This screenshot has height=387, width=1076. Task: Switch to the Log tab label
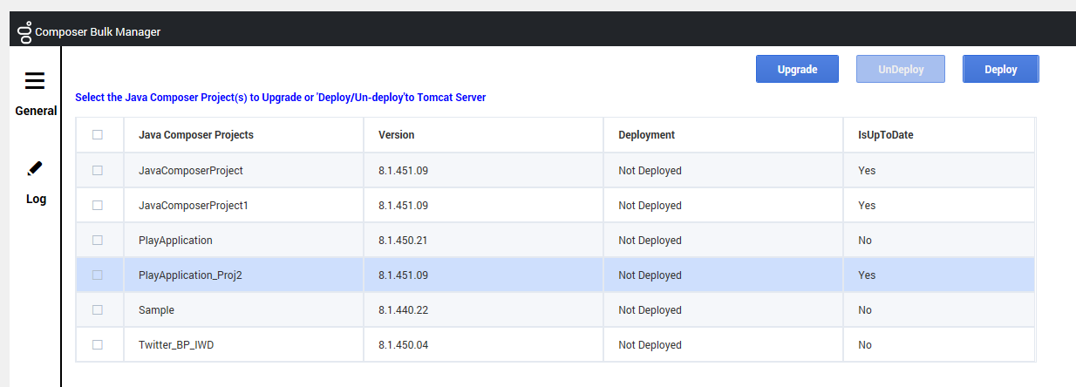click(x=36, y=199)
